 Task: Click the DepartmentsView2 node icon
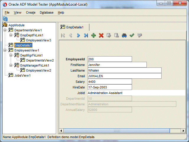click(x=23, y=60)
